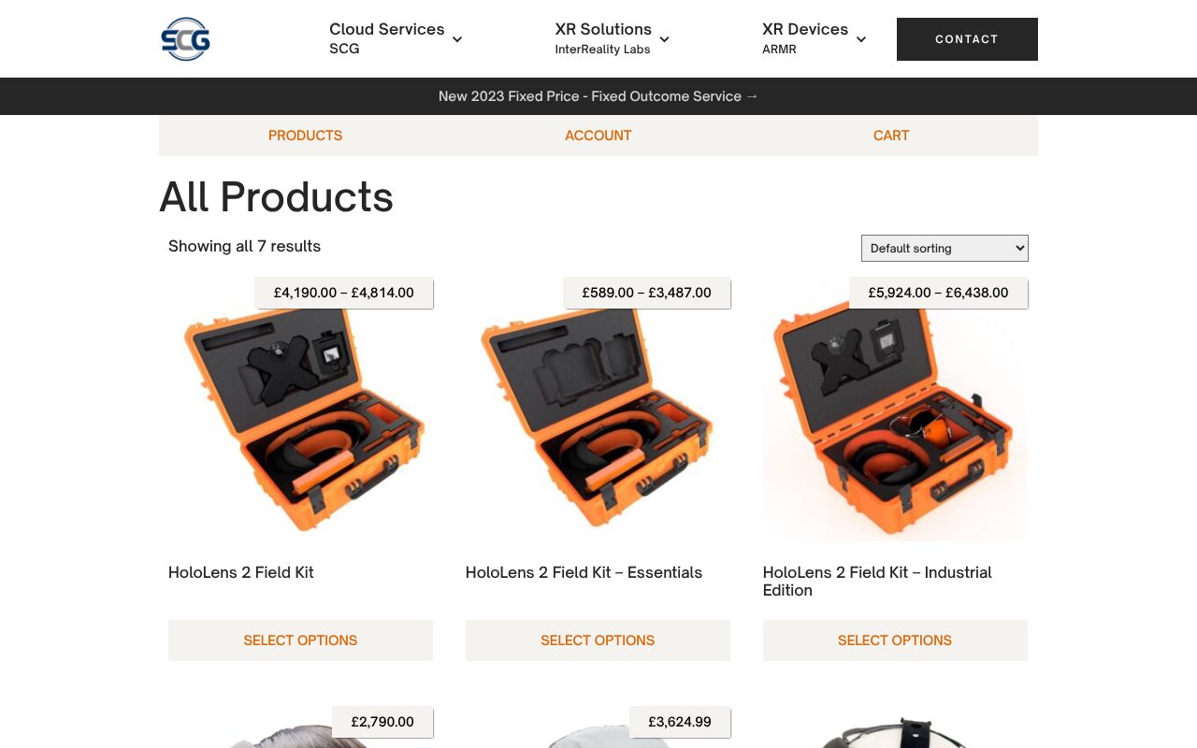This screenshot has height=748, width=1197.
Task: Open the Industrial Edition product image
Action: coord(895,411)
